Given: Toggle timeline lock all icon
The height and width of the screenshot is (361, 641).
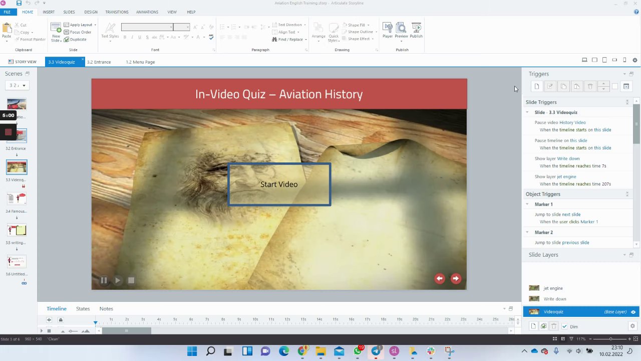Looking at the screenshot, I should (x=61, y=320).
